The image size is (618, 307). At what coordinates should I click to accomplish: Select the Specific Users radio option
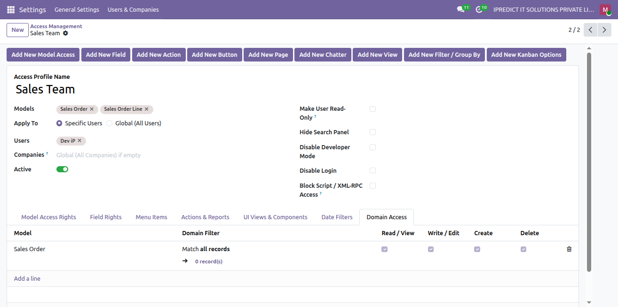(x=59, y=123)
